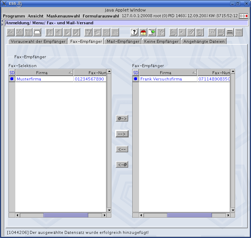This screenshot has height=238, width=251.
Task: Click the greyed trash can toolbar icon
Action: (x=28, y=32)
